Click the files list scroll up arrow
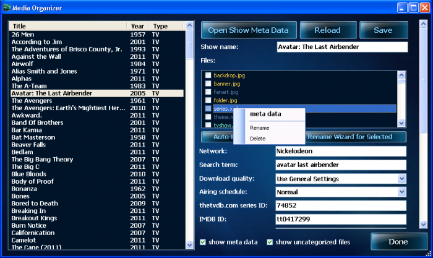Viewport: 433px width, 258px height. point(401,75)
